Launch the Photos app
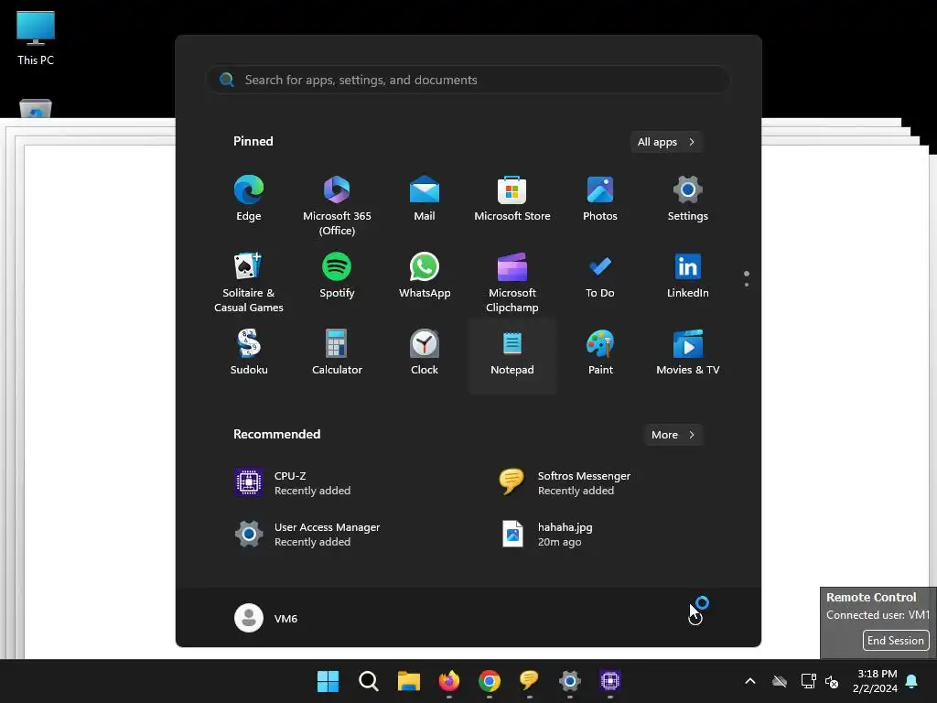The width and height of the screenshot is (937, 703). tap(600, 199)
